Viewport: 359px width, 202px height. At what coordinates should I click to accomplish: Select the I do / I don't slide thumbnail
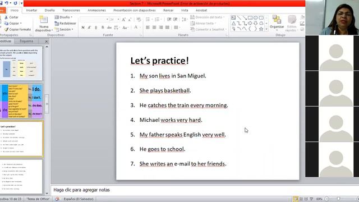(x=21, y=101)
